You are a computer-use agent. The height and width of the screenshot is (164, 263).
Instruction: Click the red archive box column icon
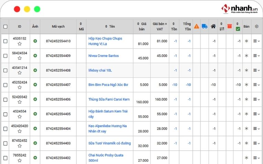coord(230,26)
